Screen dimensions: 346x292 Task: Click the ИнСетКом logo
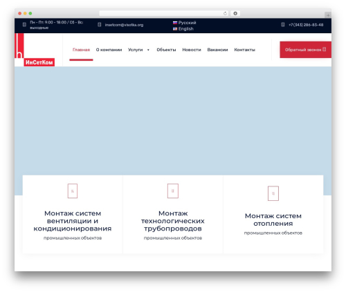(35, 50)
